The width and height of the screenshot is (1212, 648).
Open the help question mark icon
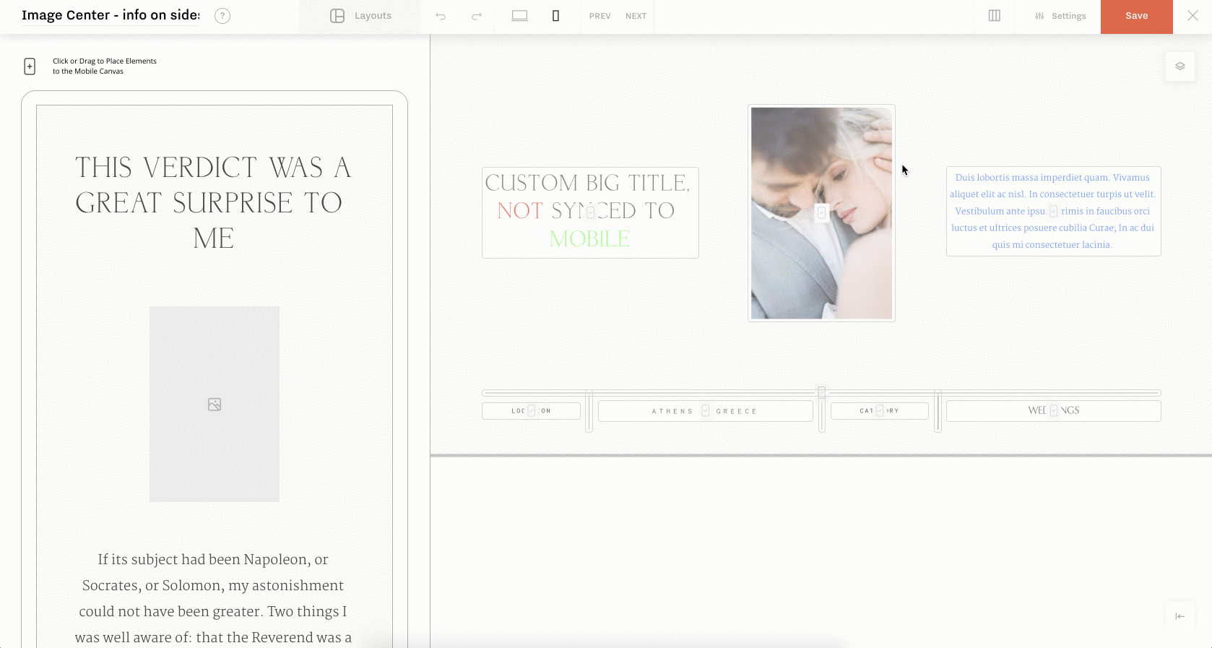[222, 16]
